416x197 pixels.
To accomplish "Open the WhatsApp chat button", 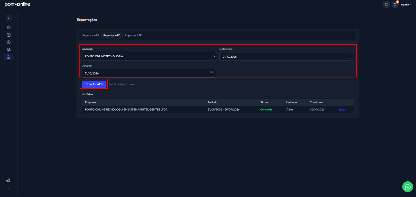I will [408, 187].
